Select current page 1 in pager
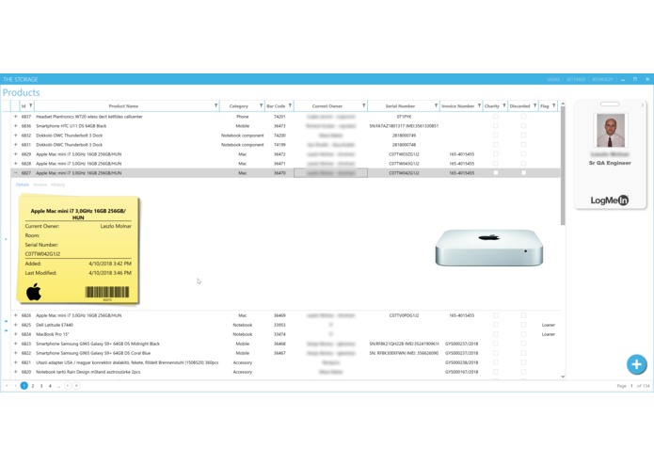The height and width of the screenshot is (465, 654). coord(24,386)
